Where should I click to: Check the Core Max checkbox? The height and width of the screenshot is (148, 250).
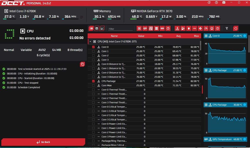point(93,85)
